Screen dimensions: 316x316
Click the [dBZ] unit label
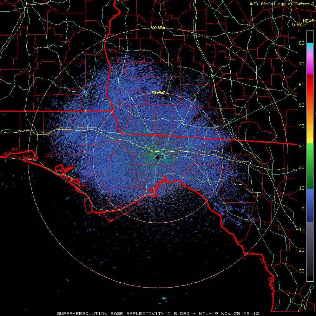click(x=298, y=24)
